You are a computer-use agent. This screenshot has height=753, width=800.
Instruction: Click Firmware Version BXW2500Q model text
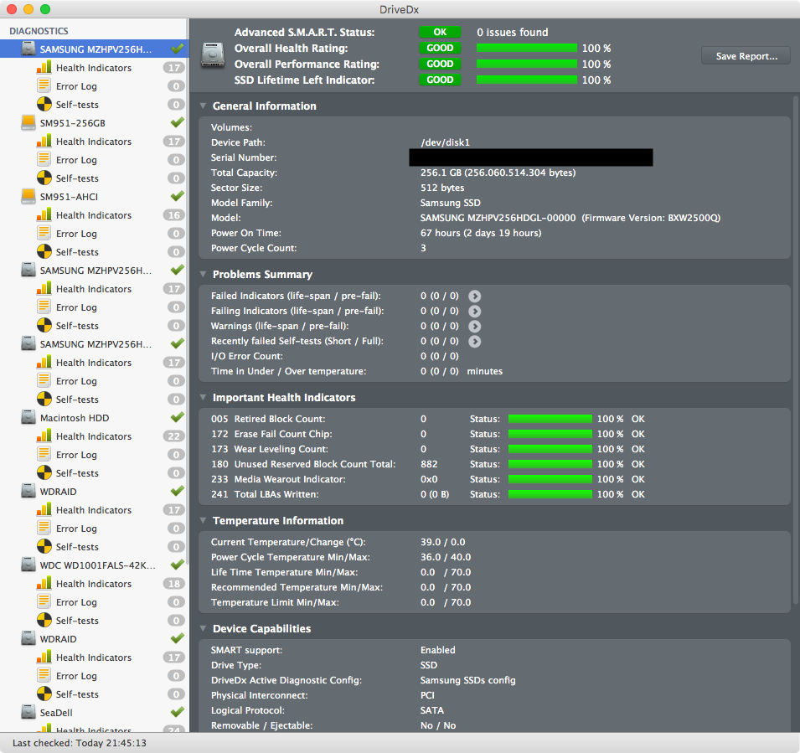pyautogui.click(x=651, y=218)
